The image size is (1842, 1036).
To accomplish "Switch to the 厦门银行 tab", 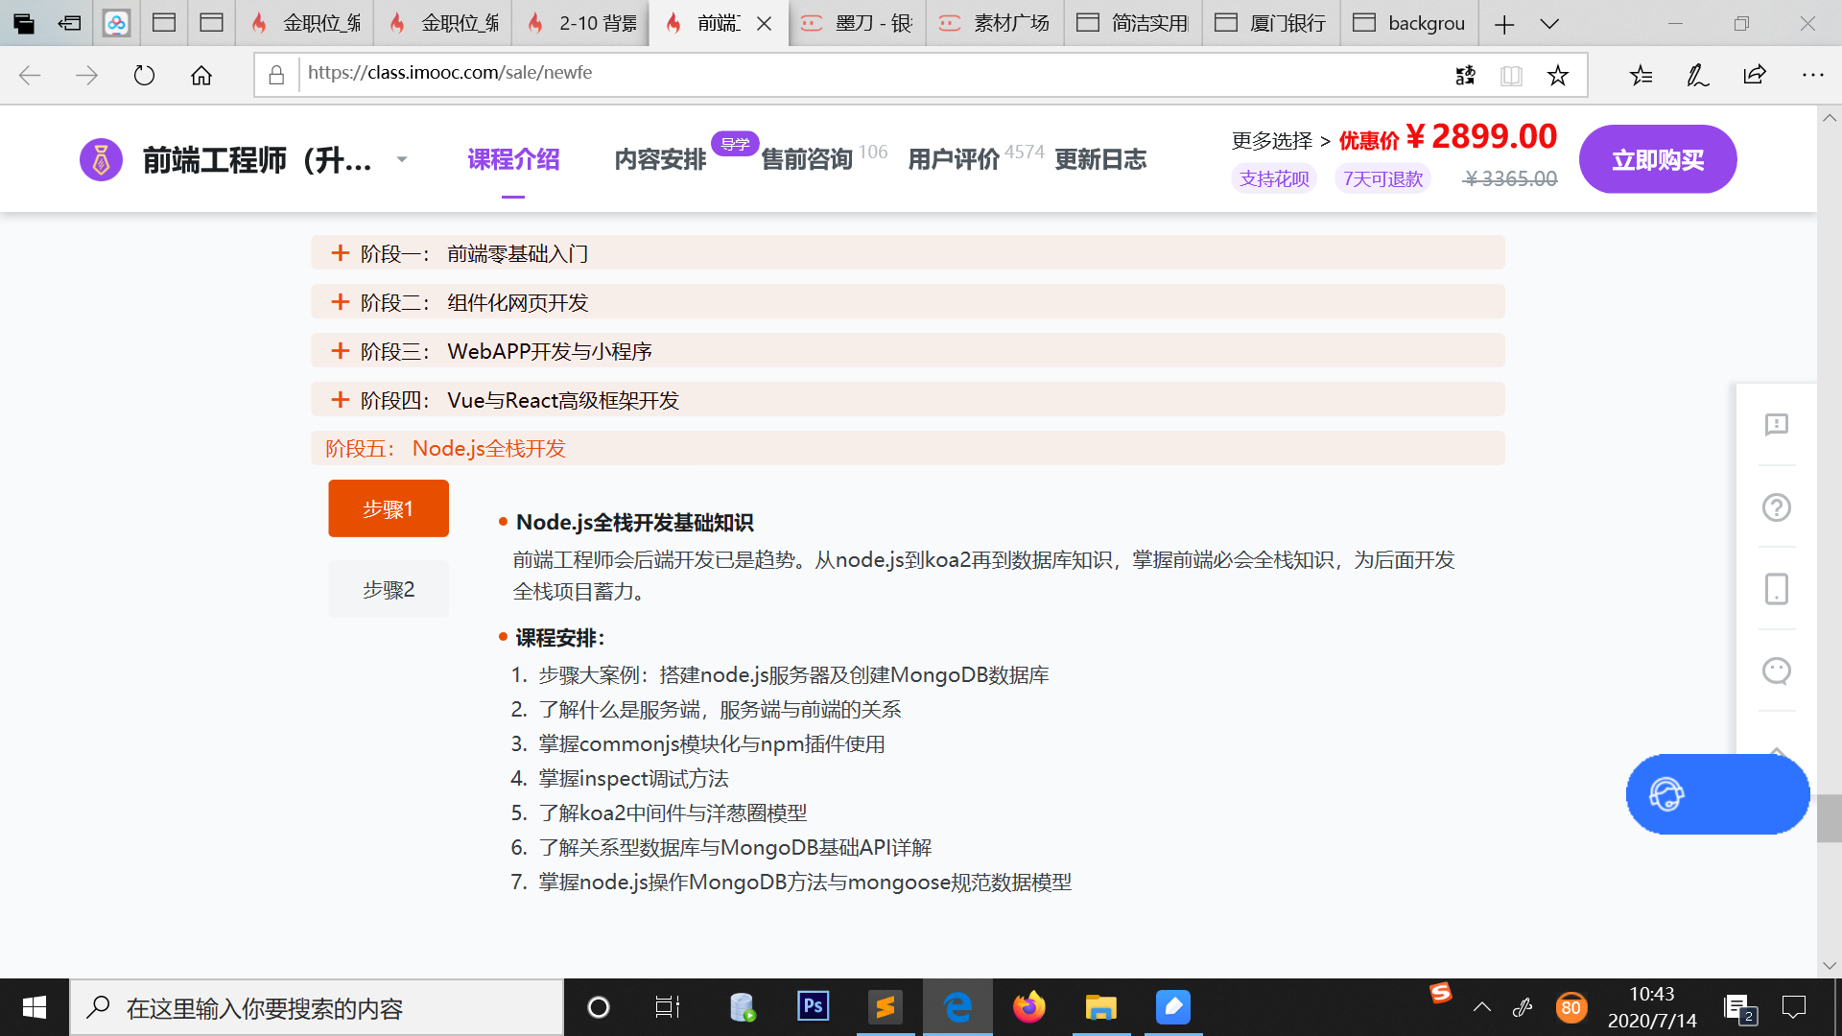I will pyautogui.click(x=1271, y=23).
